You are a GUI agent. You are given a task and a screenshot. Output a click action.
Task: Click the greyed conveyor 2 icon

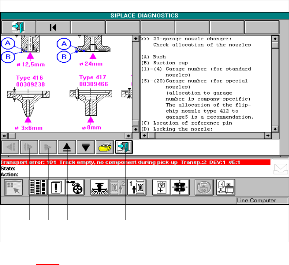tap(118, 187)
